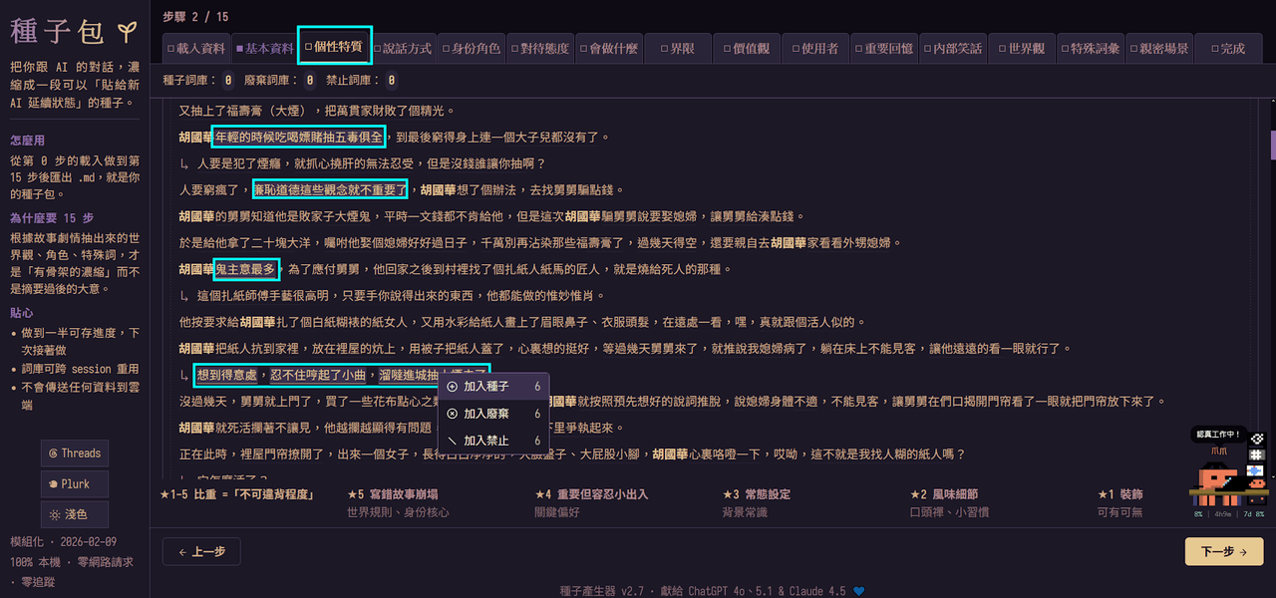Screen dimensions: 1276x598
Task: Open the 會做什麼 tab
Action: coord(610,48)
